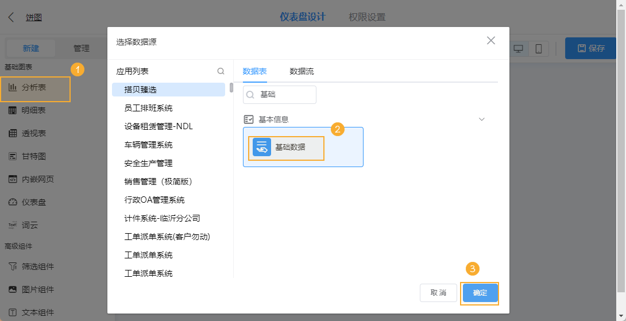Viewport: 626px width, 321px height.
Task: Click the 饼图 title link
Action: [34, 17]
